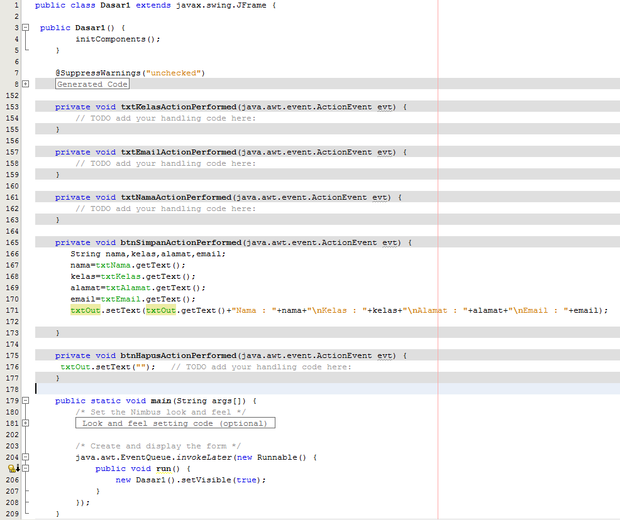This screenshot has width=620, height=520.
Task: Click the Nimbus look and feel comment
Action: coord(161,412)
